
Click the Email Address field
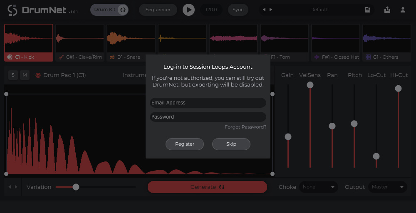point(208,103)
